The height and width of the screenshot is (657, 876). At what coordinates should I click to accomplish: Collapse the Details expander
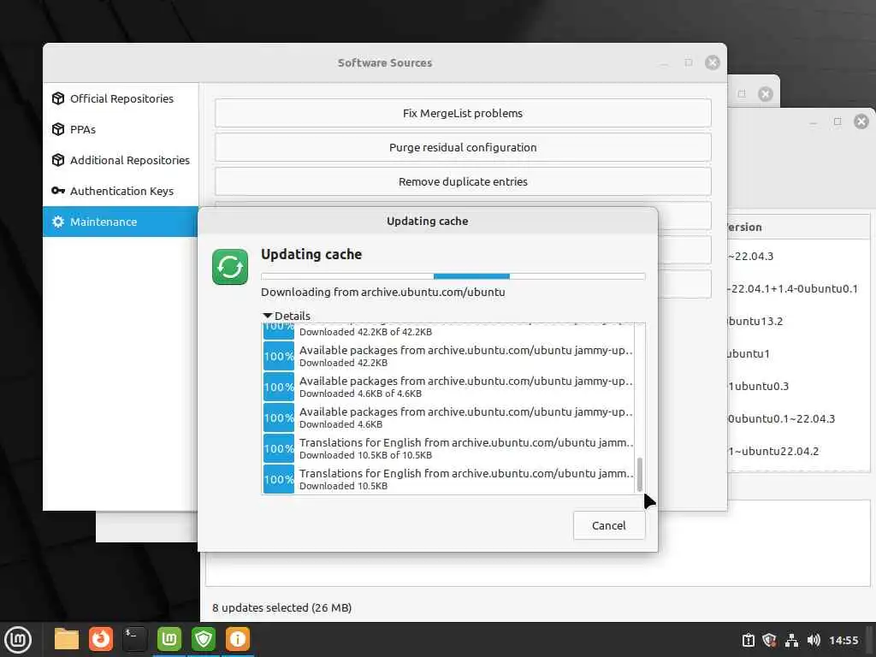coord(287,316)
